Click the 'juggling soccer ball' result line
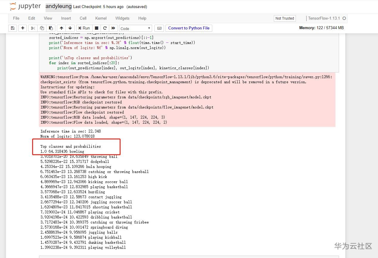 pyautogui.click(x=86, y=202)
